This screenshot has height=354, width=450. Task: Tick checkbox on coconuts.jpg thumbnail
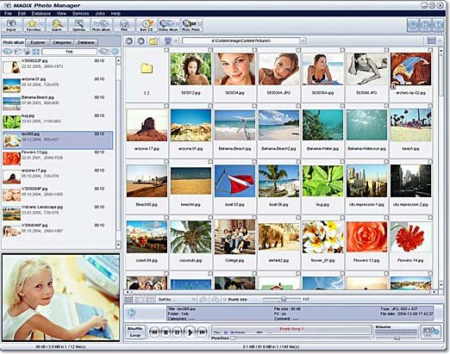tap(210, 217)
